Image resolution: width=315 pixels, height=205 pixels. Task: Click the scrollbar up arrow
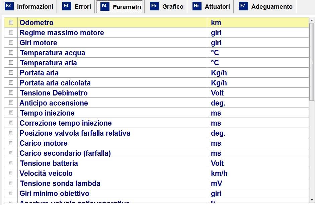[x=312, y=20]
